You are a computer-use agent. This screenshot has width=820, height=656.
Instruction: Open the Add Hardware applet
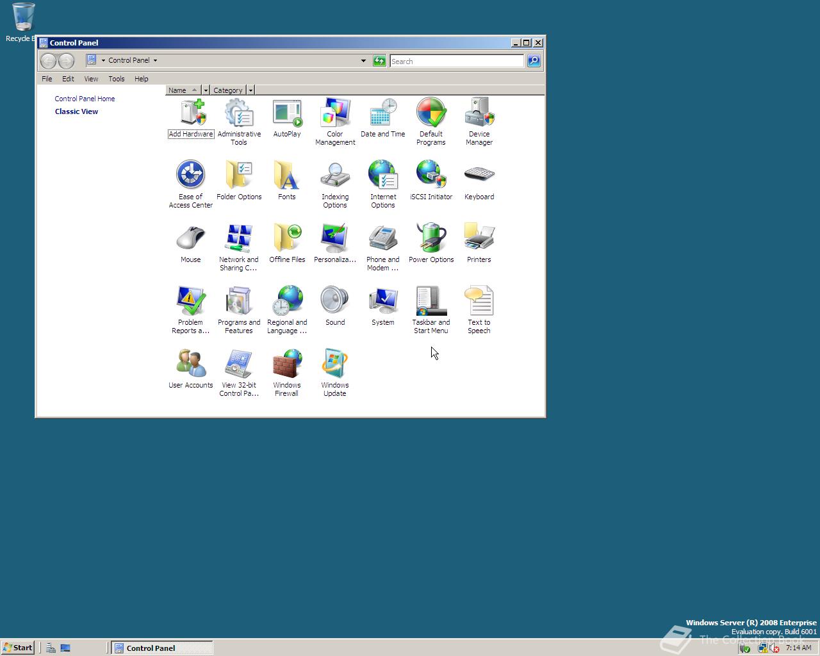tap(191, 118)
